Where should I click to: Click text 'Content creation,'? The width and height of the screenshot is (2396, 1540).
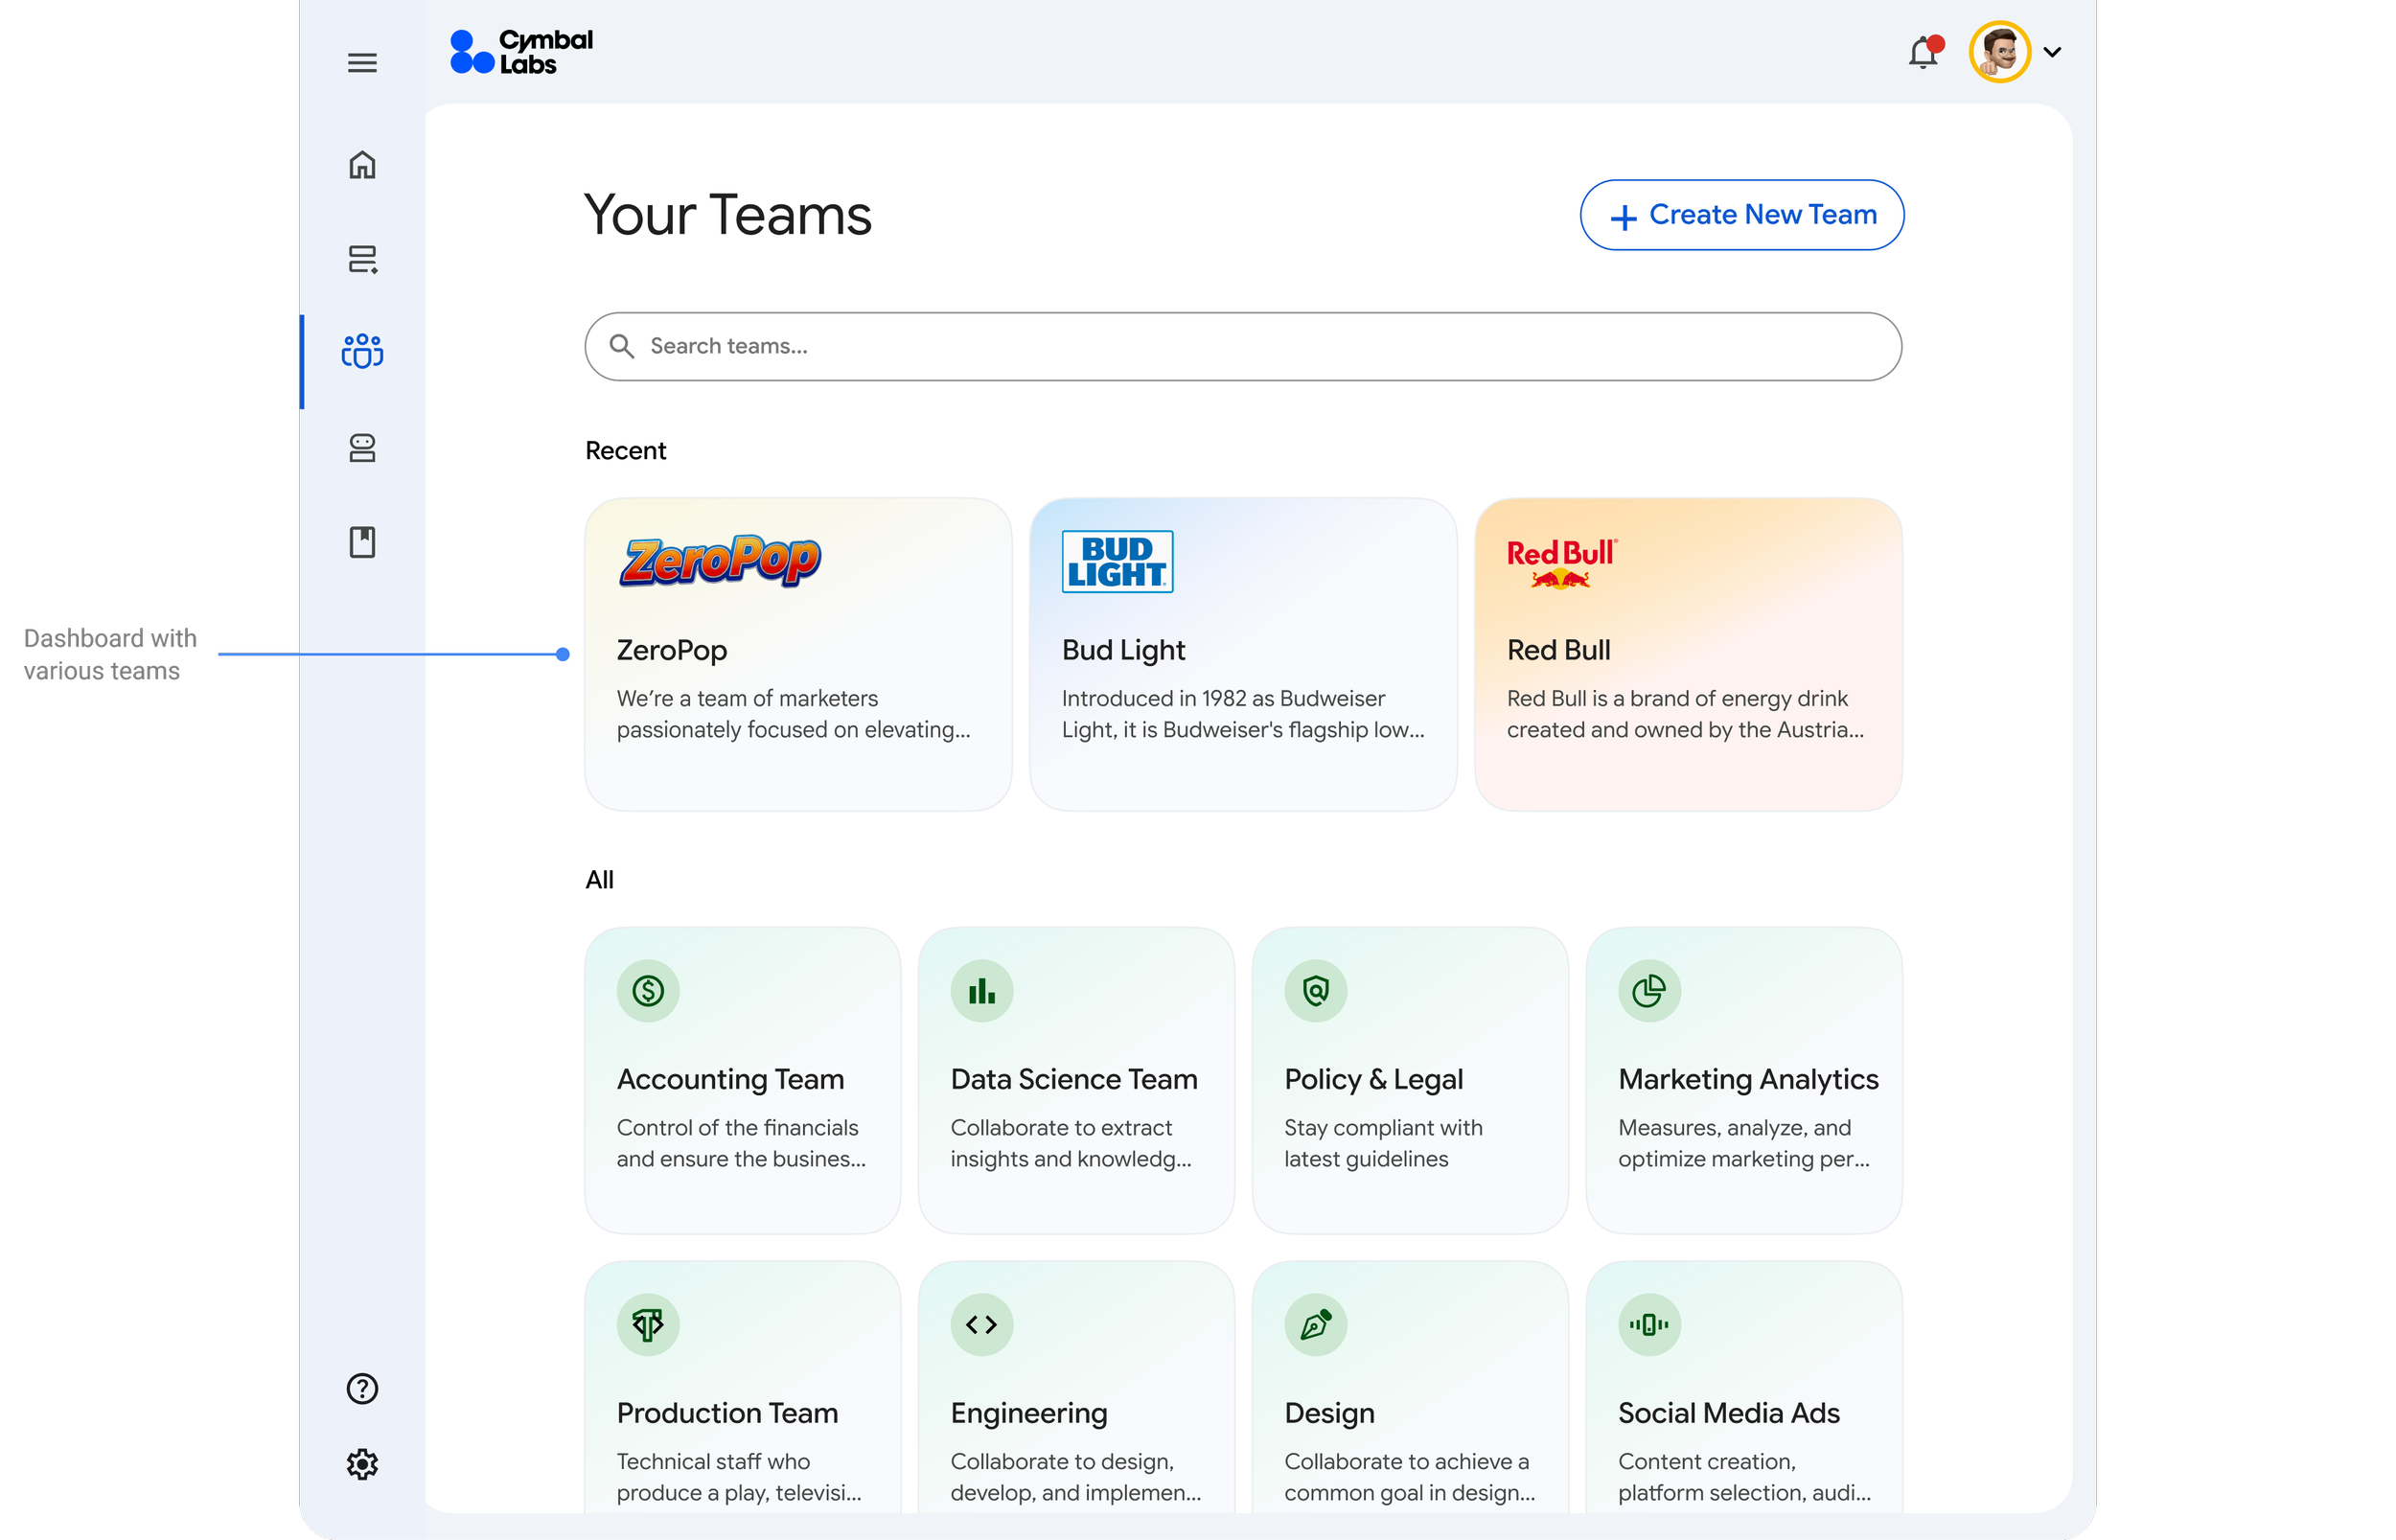click(x=1707, y=1461)
